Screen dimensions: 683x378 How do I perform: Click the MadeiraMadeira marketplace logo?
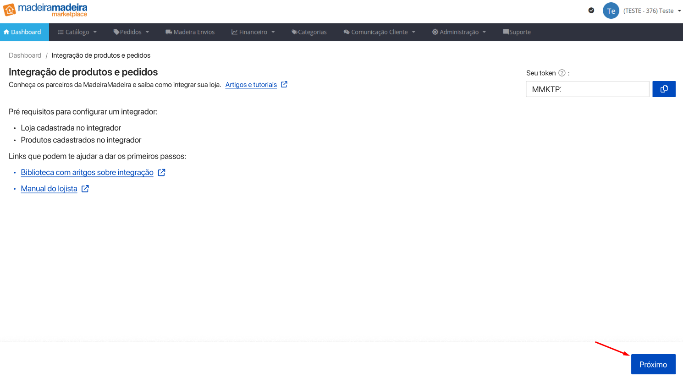tap(45, 10)
